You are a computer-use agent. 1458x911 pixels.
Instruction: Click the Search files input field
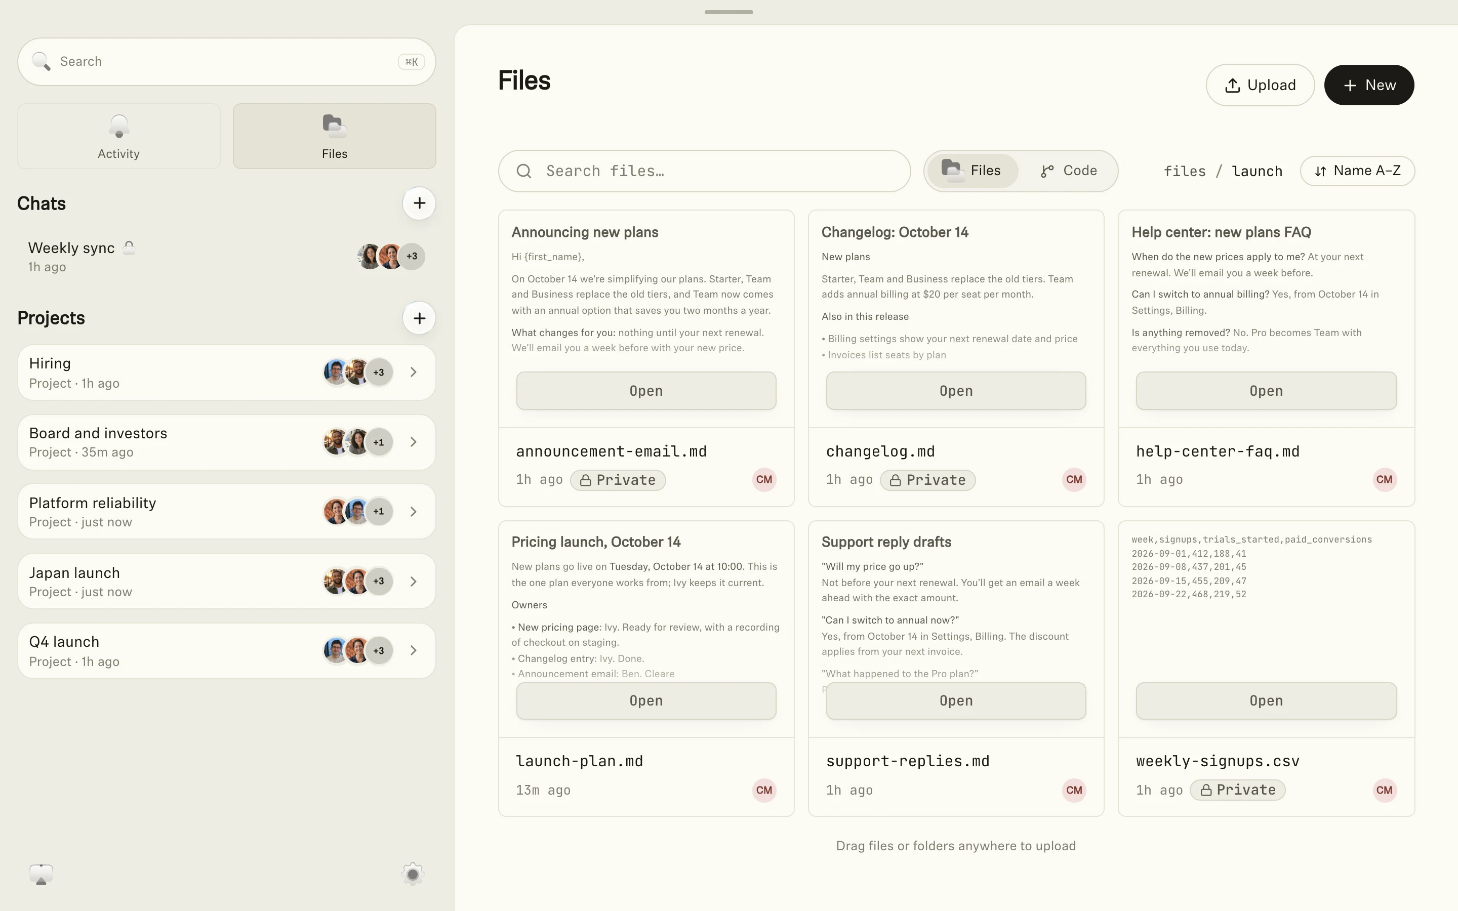click(704, 171)
